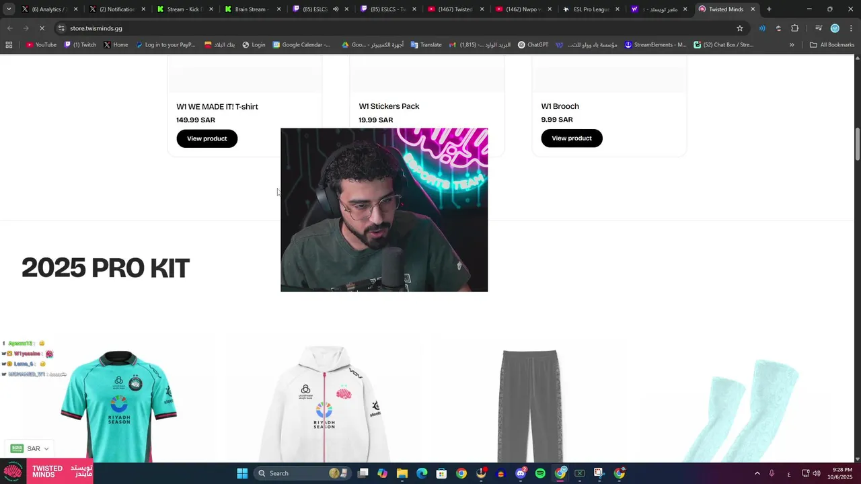Open the clock showing 9:28 PM
This screenshot has width=861, height=484.
[841, 473]
